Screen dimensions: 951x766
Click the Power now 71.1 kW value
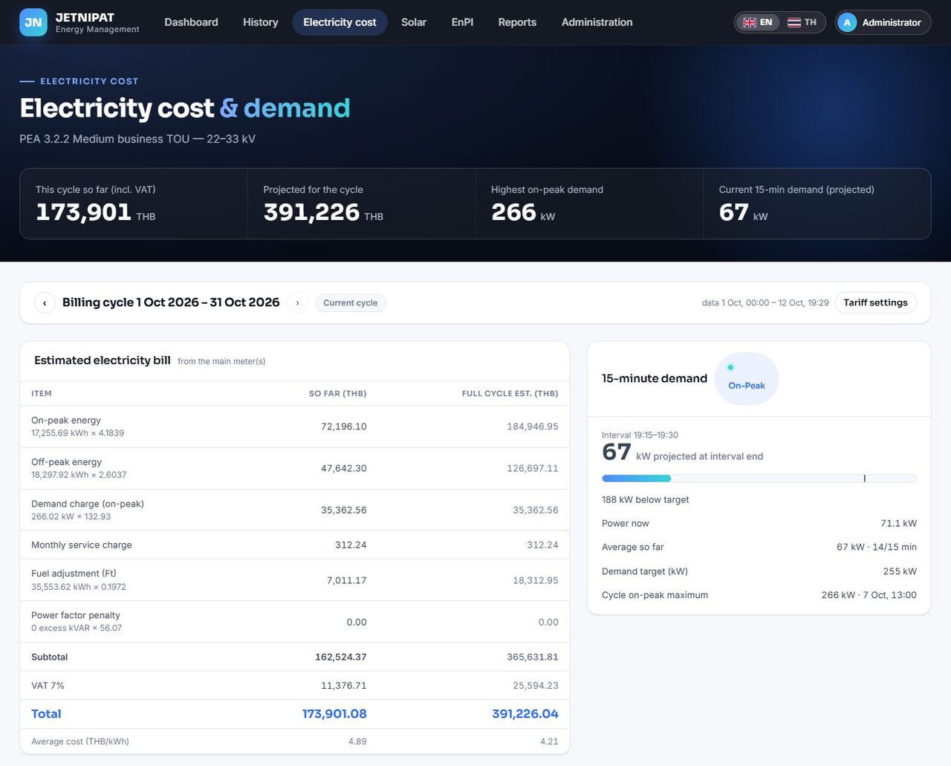point(898,523)
